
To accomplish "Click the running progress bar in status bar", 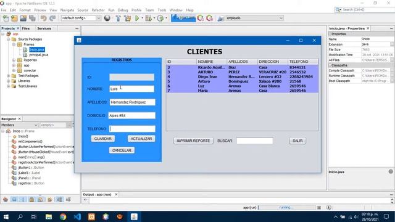I will point(286,208).
